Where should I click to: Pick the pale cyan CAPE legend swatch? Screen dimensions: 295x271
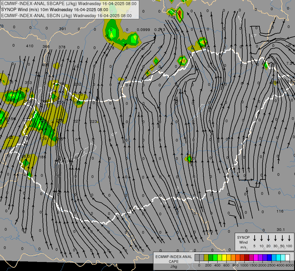[283, 258]
